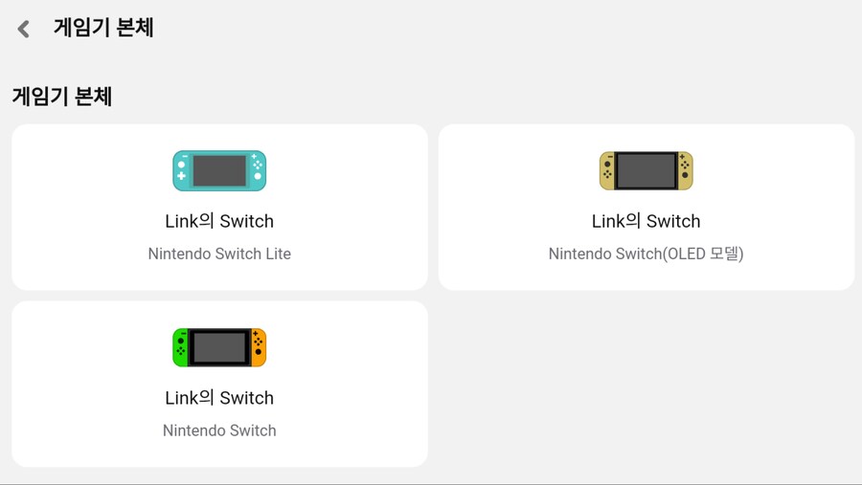Click the screen of the OLED Switch icon

point(646,171)
